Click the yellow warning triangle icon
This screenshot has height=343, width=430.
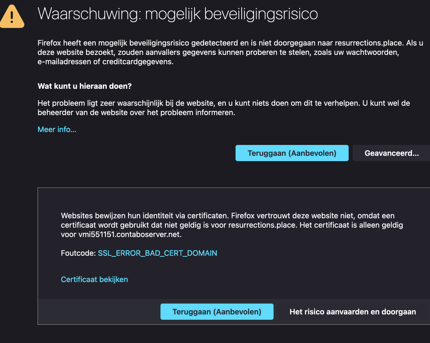[12, 16]
